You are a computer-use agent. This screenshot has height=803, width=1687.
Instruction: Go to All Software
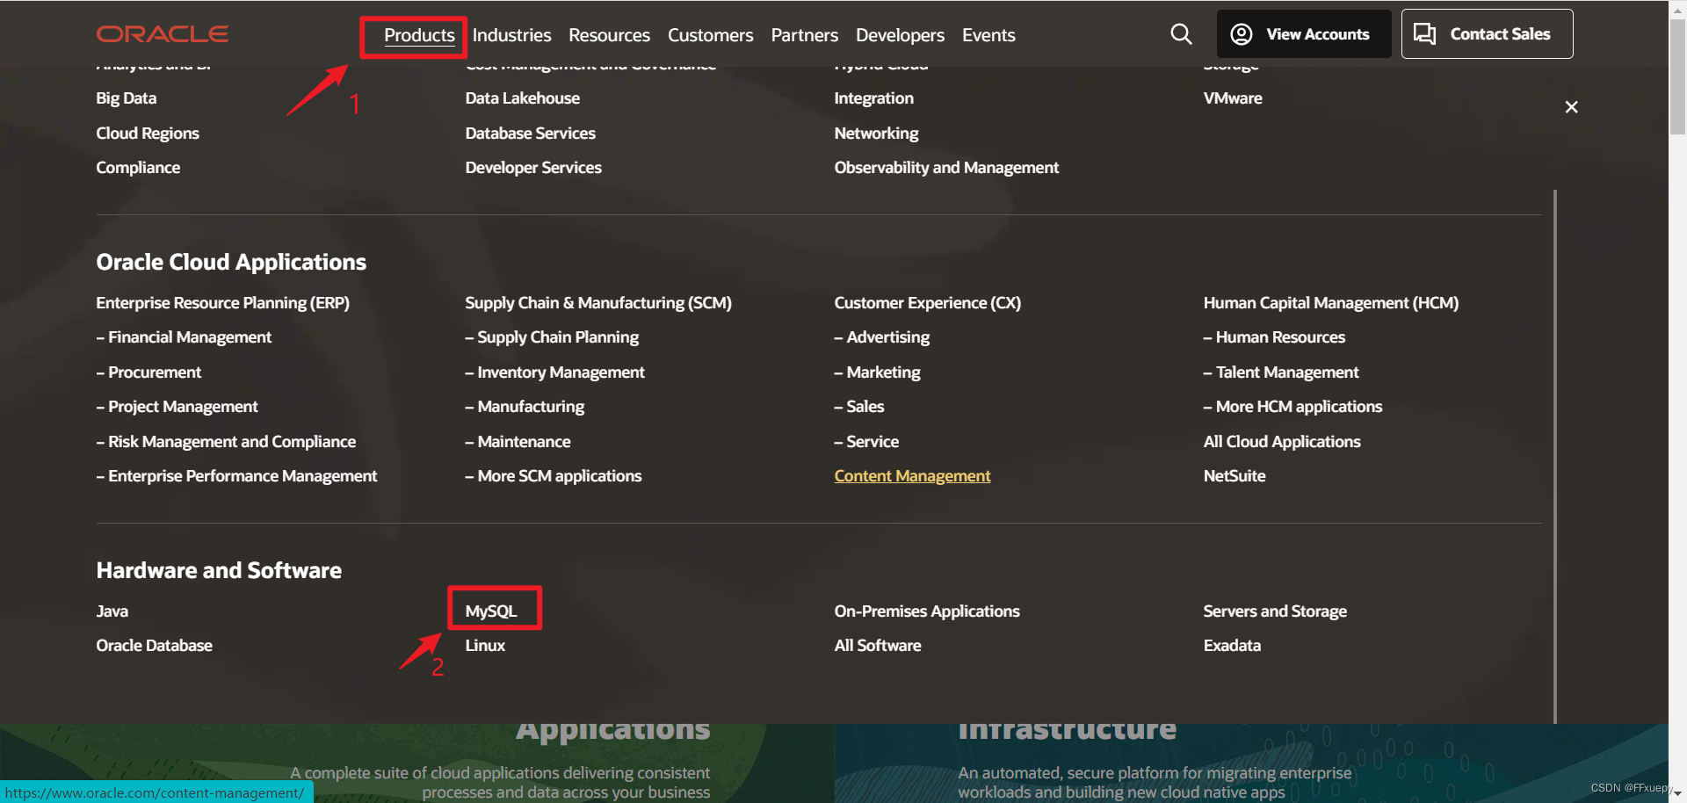pyautogui.click(x=878, y=646)
